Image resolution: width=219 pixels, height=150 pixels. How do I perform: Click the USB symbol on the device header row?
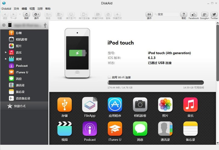(x=45, y=25)
